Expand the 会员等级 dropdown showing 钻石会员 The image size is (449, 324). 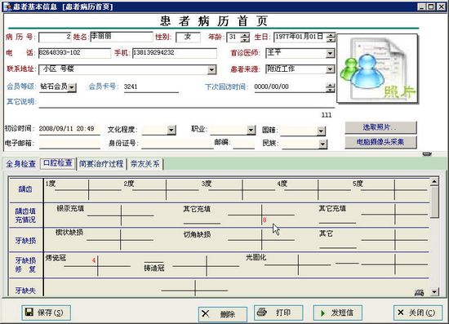pyautogui.click(x=72, y=87)
